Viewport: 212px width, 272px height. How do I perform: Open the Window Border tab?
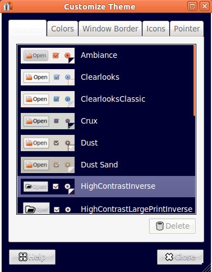pyautogui.click(x=110, y=29)
